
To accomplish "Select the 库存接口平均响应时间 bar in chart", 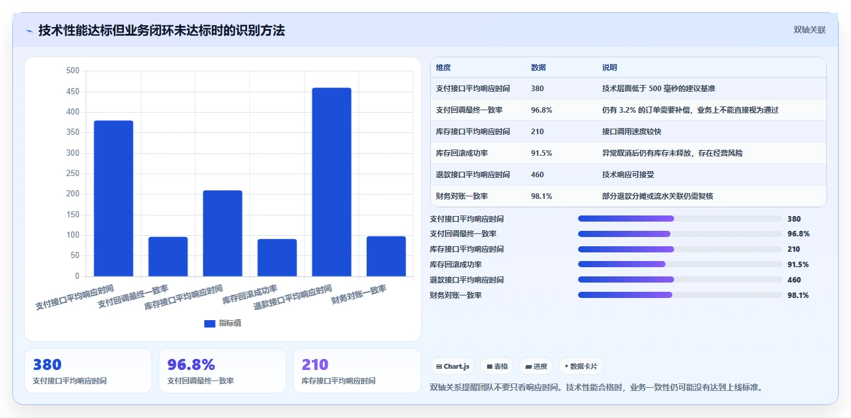I will 222,233.
